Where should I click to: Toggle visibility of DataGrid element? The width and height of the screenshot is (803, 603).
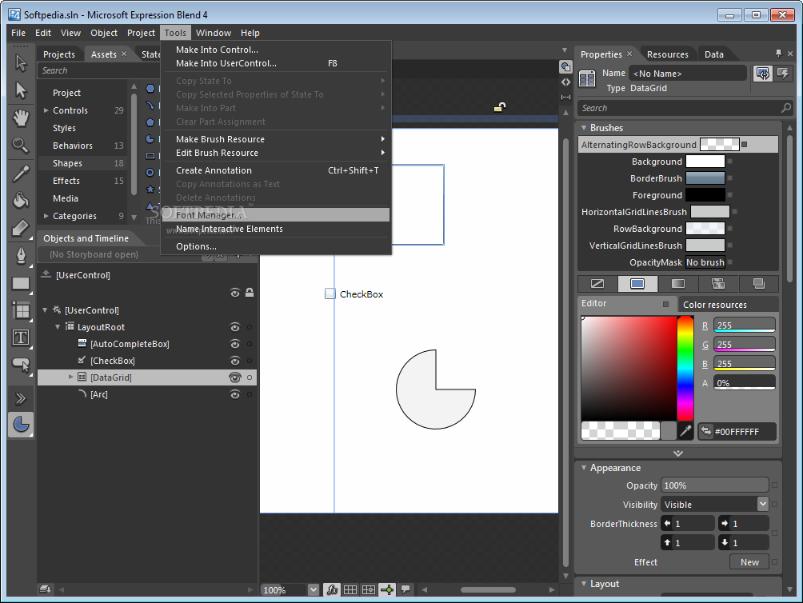[x=234, y=377]
